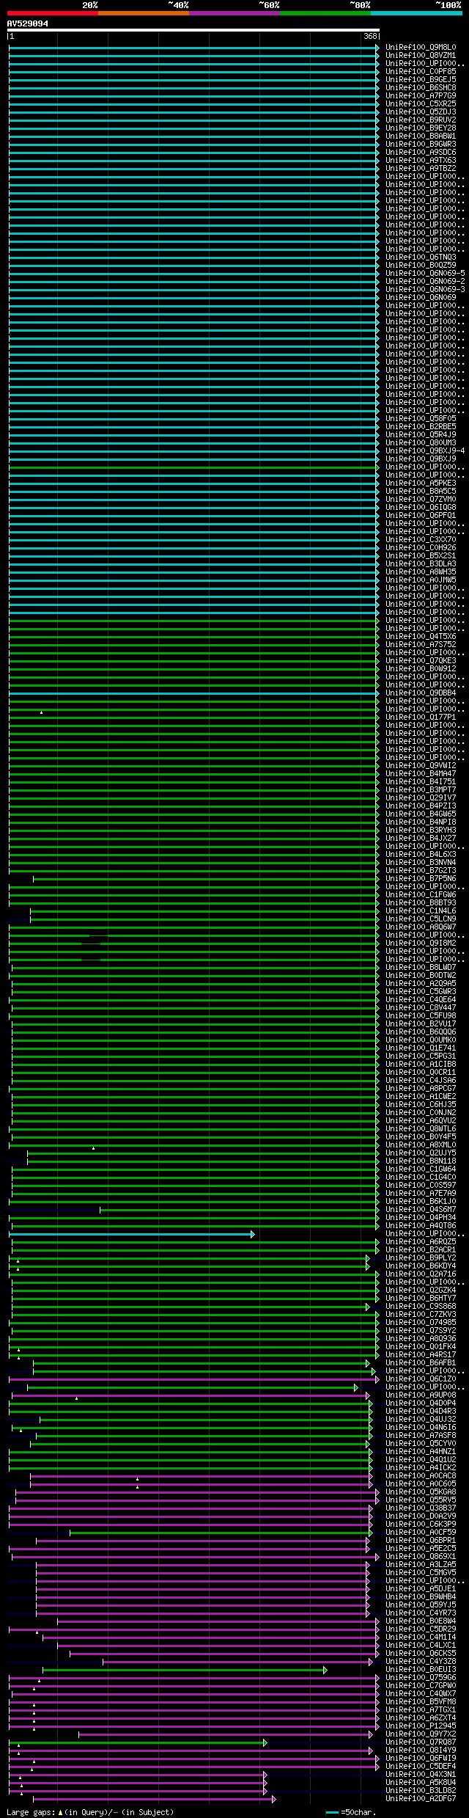Viewport: 469px width, 1818px height.
Task: Select the UniRef100_C5GWR3 label
Action: click(x=421, y=992)
